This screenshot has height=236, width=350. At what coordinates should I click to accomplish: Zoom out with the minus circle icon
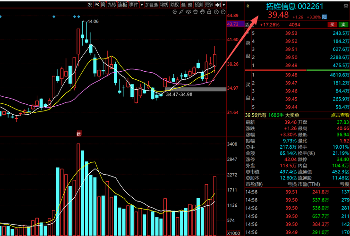tap(223, 12)
